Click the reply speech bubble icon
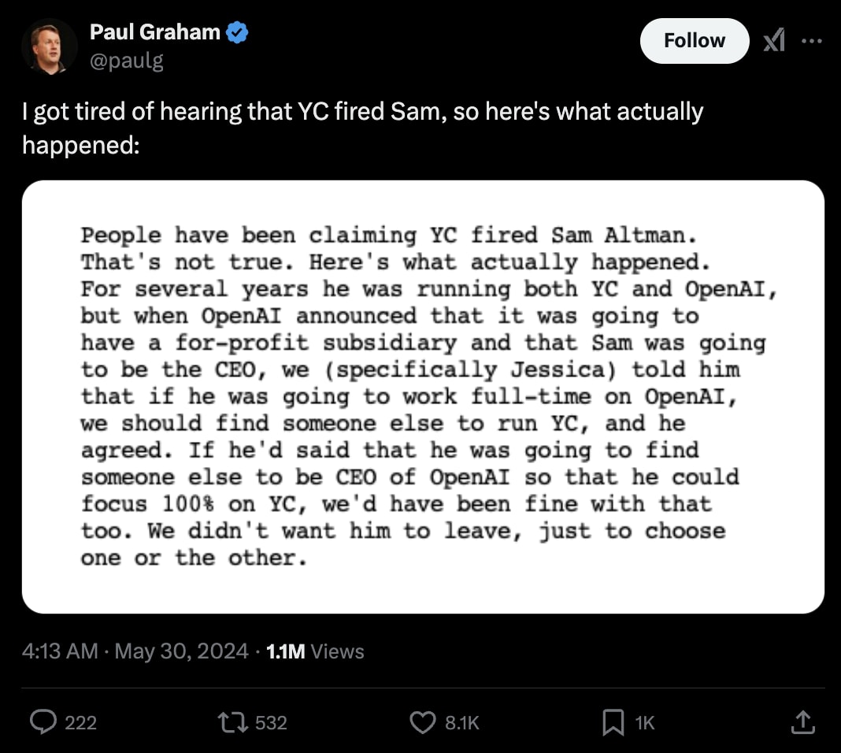This screenshot has height=753, width=841. coord(43,722)
